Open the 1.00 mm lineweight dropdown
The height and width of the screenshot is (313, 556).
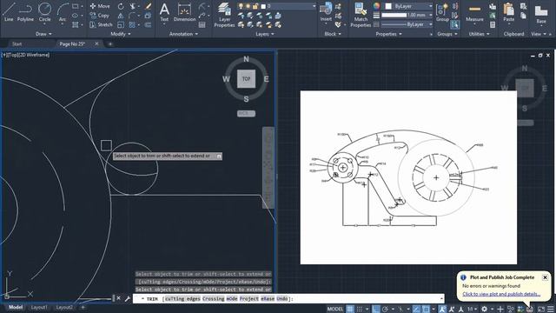[x=431, y=16]
